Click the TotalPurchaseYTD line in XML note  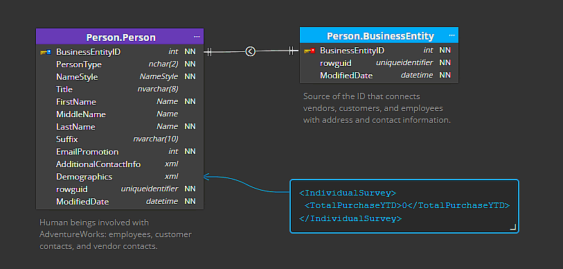(x=407, y=206)
